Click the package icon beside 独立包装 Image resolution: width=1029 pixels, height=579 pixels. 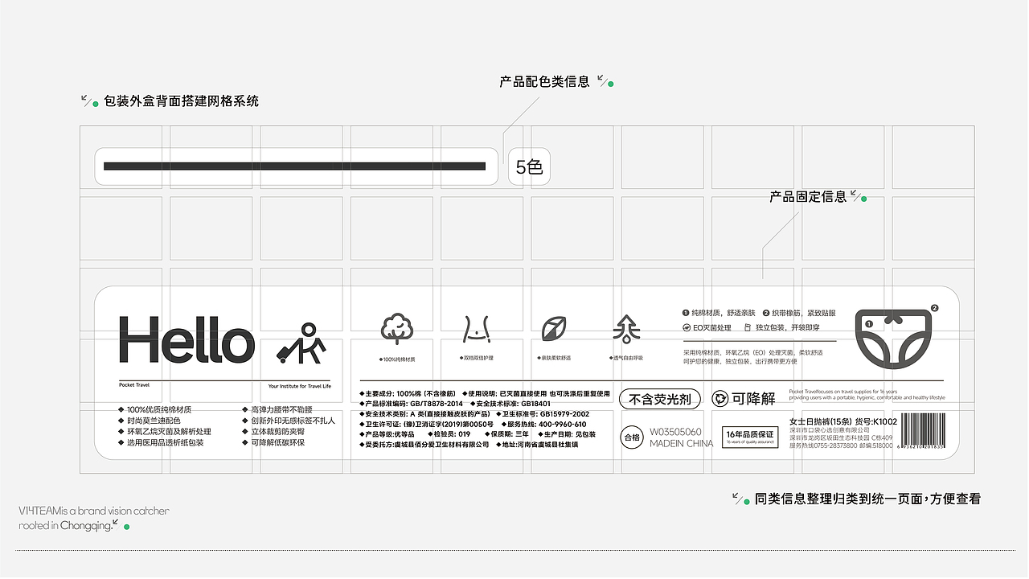click(x=748, y=328)
